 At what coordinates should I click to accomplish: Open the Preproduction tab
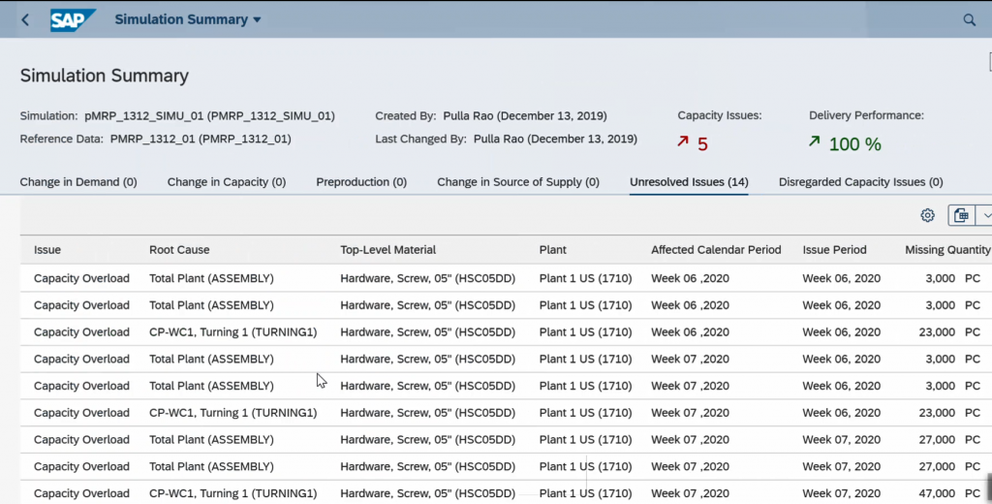(361, 181)
